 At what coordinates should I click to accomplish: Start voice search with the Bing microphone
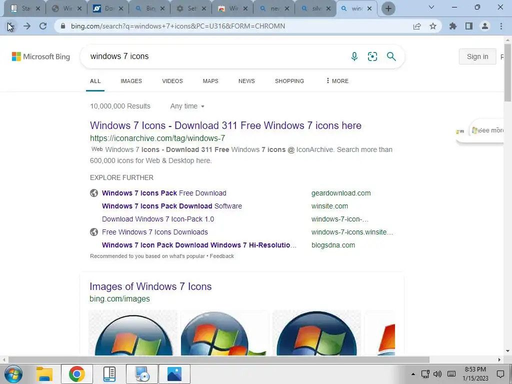pos(354,56)
